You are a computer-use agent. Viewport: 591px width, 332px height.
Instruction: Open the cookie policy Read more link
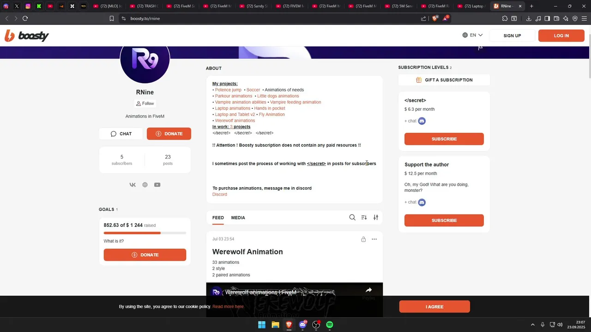(228, 307)
